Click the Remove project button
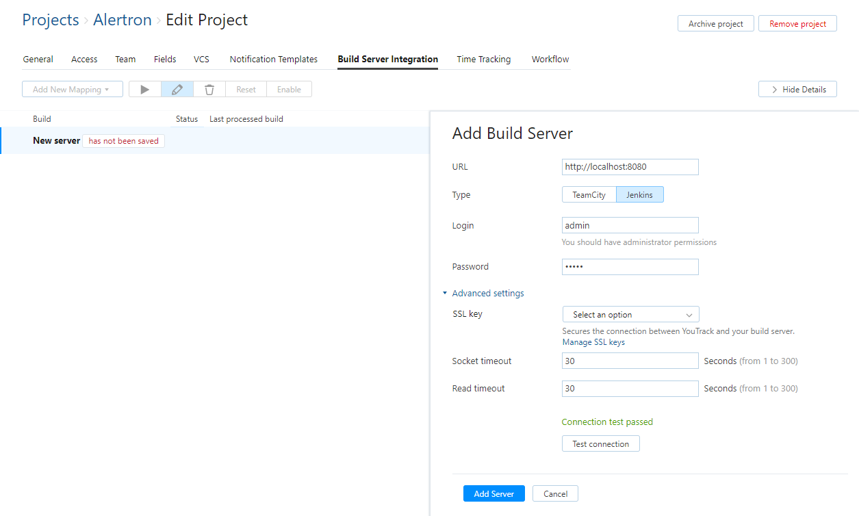The width and height of the screenshot is (859, 516). click(797, 24)
